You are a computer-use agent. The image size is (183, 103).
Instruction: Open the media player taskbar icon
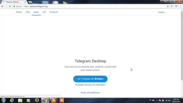point(28,100)
